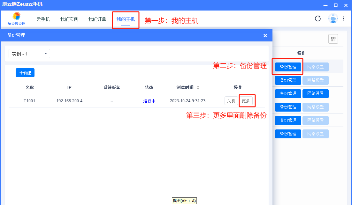Click the first 备份管理 button in 操作 column

tap(287, 67)
